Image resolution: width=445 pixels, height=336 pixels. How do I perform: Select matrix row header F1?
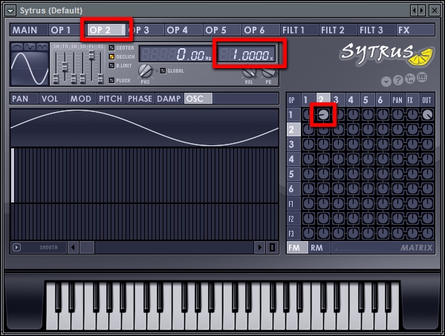tap(293, 204)
